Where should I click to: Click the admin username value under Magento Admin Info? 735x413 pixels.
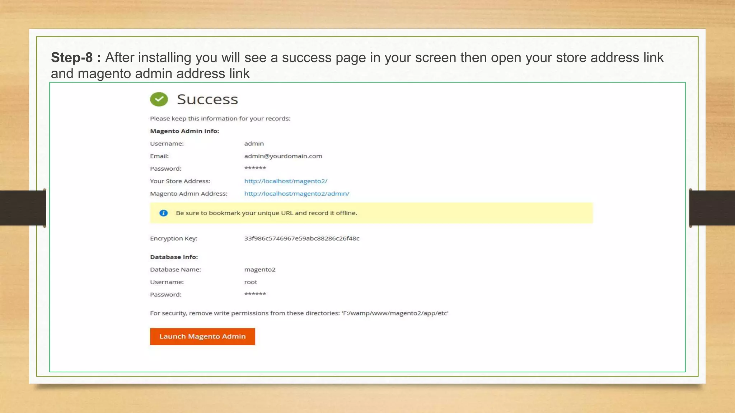254,143
